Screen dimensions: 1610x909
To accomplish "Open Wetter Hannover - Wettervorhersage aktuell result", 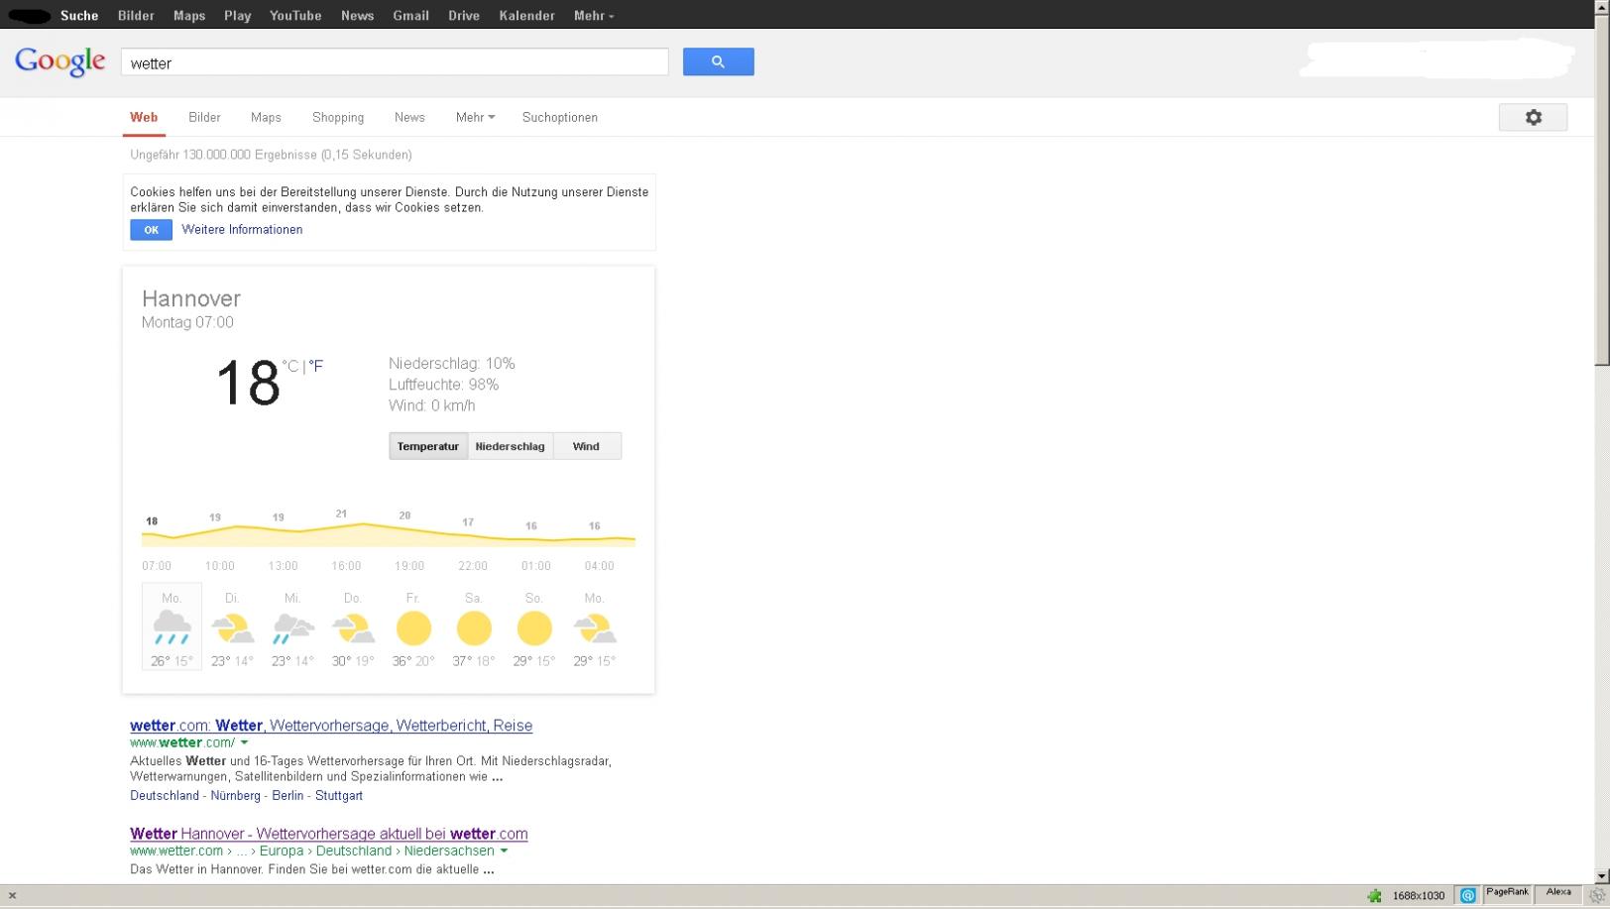I will click(x=329, y=834).
